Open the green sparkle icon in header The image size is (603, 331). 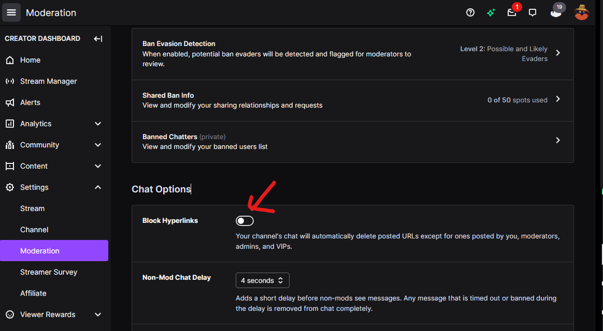tap(491, 12)
